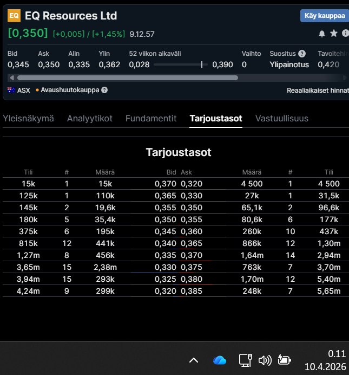349x375 pixels.
Task: Add stock to favorites star icon
Action: point(334,33)
